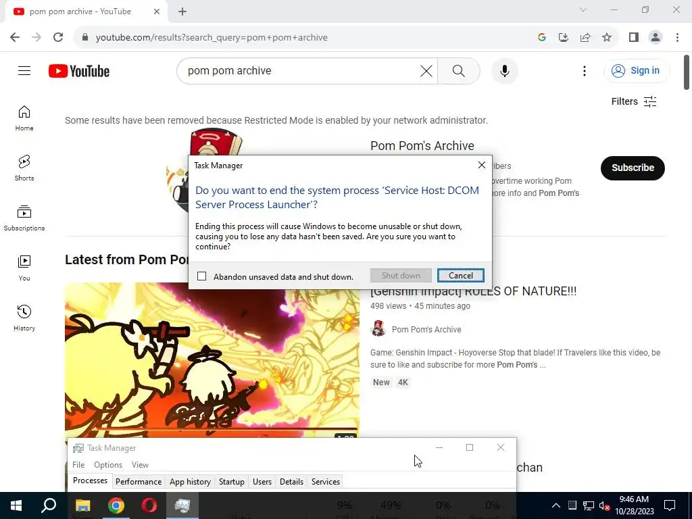Play the Genshin Impact video thumbnail
The image size is (692, 519).
(212, 360)
